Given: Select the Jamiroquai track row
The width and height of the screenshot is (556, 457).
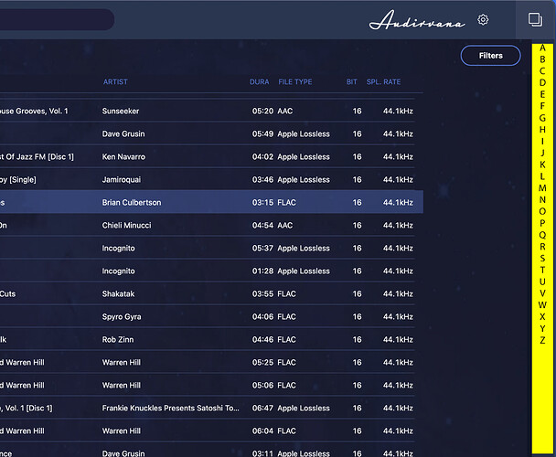Looking at the screenshot, I should point(207,179).
